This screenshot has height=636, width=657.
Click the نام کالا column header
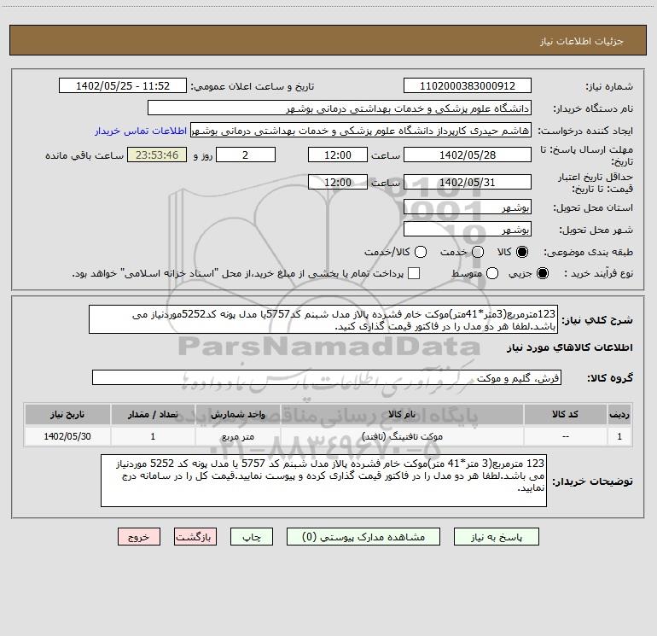402,414
